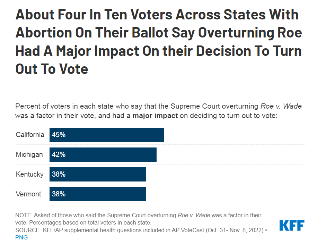Click italic "Roe v. Wade" in the subtitle
318x245 pixels.
tap(285, 106)
